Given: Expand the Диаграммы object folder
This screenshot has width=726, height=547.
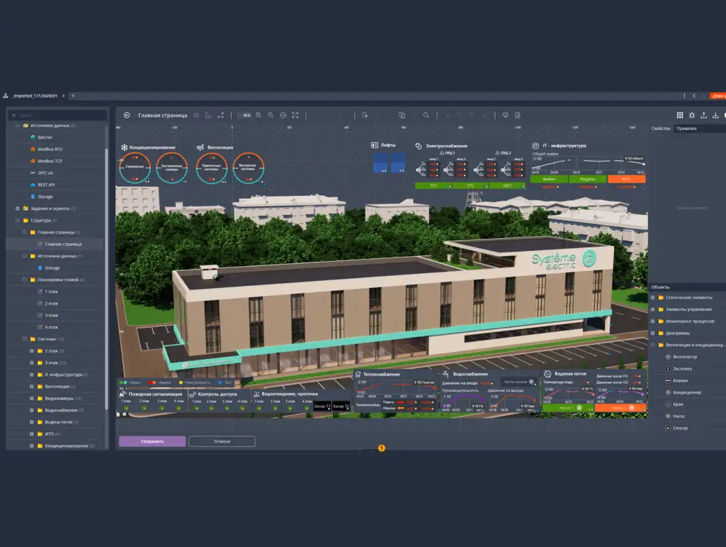Looking at the screenshot, I should (x=653, y=333).
